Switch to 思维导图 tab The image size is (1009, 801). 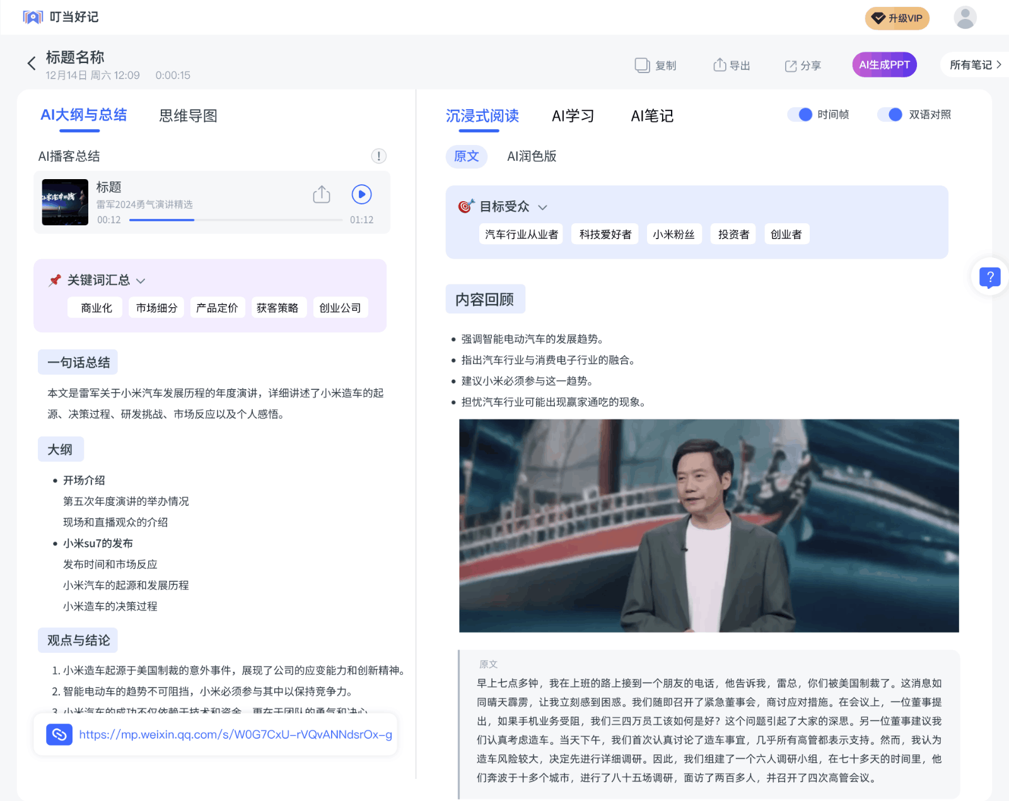tap(188, 115)
